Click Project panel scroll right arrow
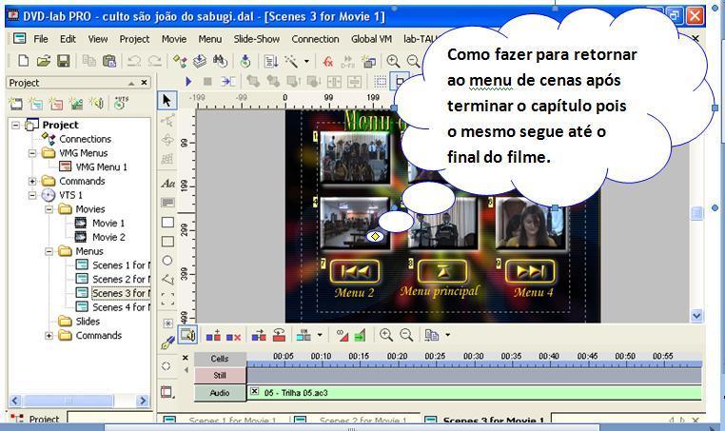Screen dimensions: 725x431 [x=143, y=401]
